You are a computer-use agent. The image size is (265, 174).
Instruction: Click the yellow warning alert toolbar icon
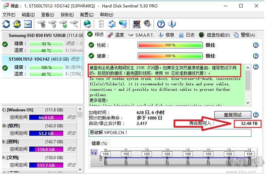17,24
